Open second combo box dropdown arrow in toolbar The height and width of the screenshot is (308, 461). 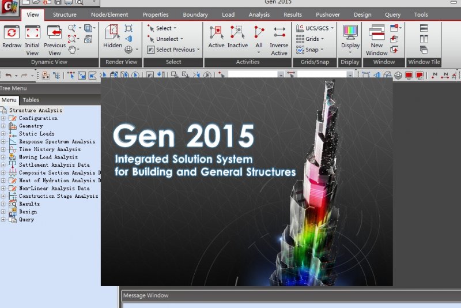[x=350, y=76]
